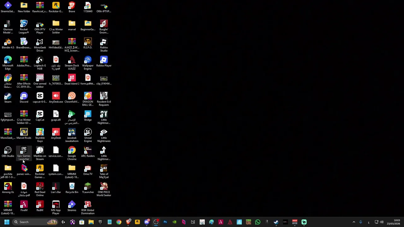Open the Stumble Guys shortcut
Image resolution: width=404 pixels, height=227 pixels.
tap(40, 135)
